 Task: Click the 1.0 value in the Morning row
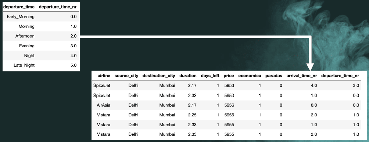coord(74,26)
